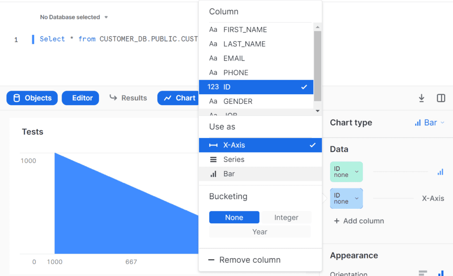Select vertical orientation icon

441,273
